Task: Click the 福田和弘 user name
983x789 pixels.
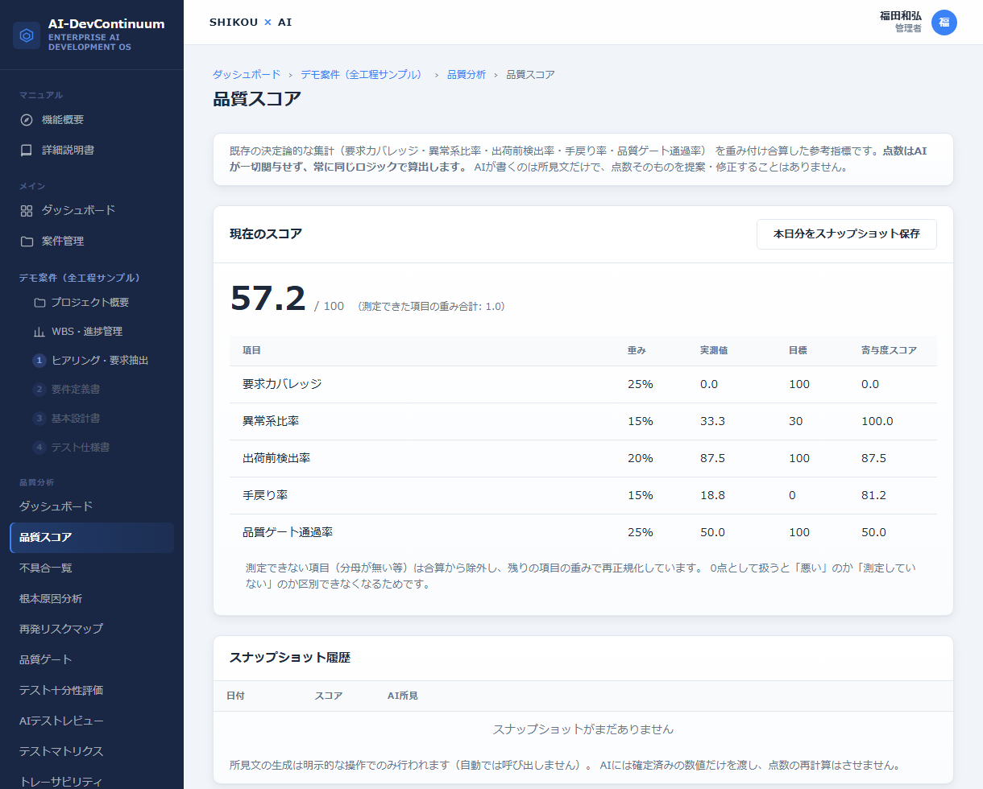Action: click(x=901, y=16)
